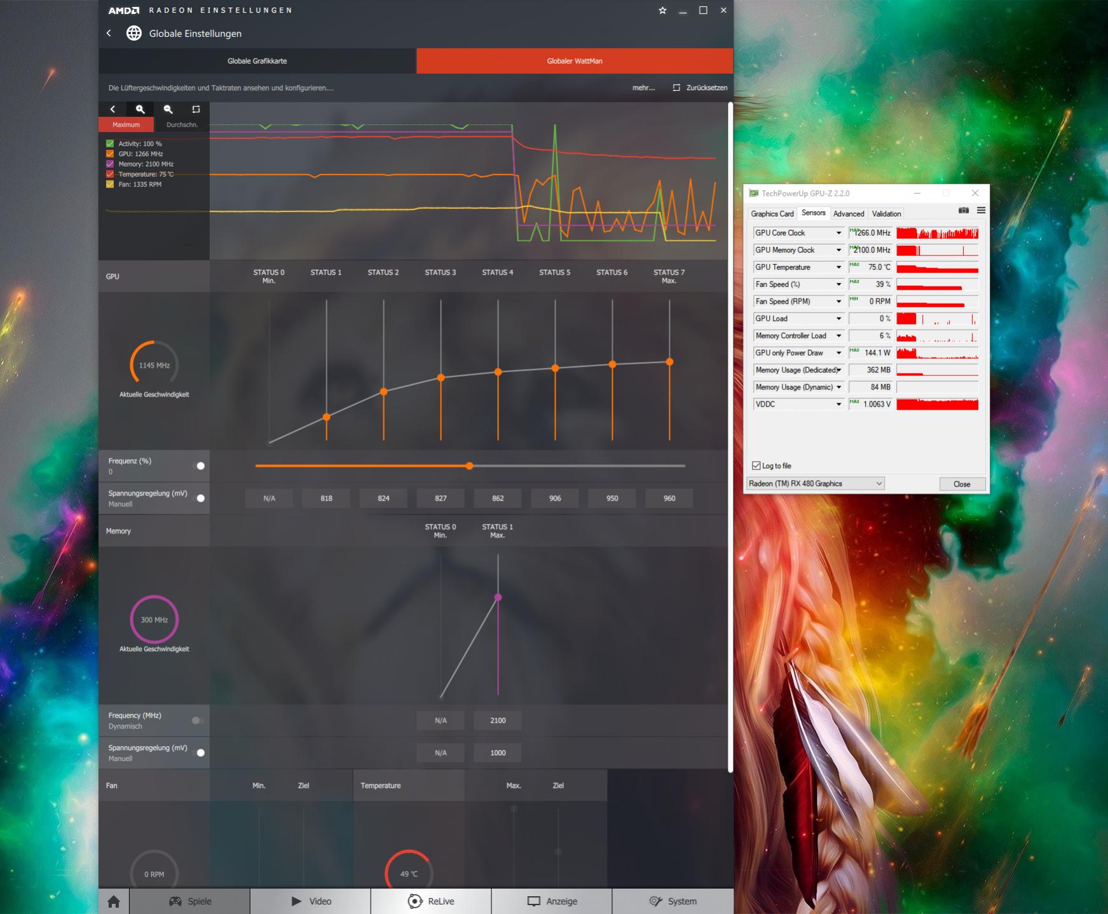Open the GPU Load sensor dropdown
The width and height of the screenshot is (1108, 914).
(x=838, y=319)
